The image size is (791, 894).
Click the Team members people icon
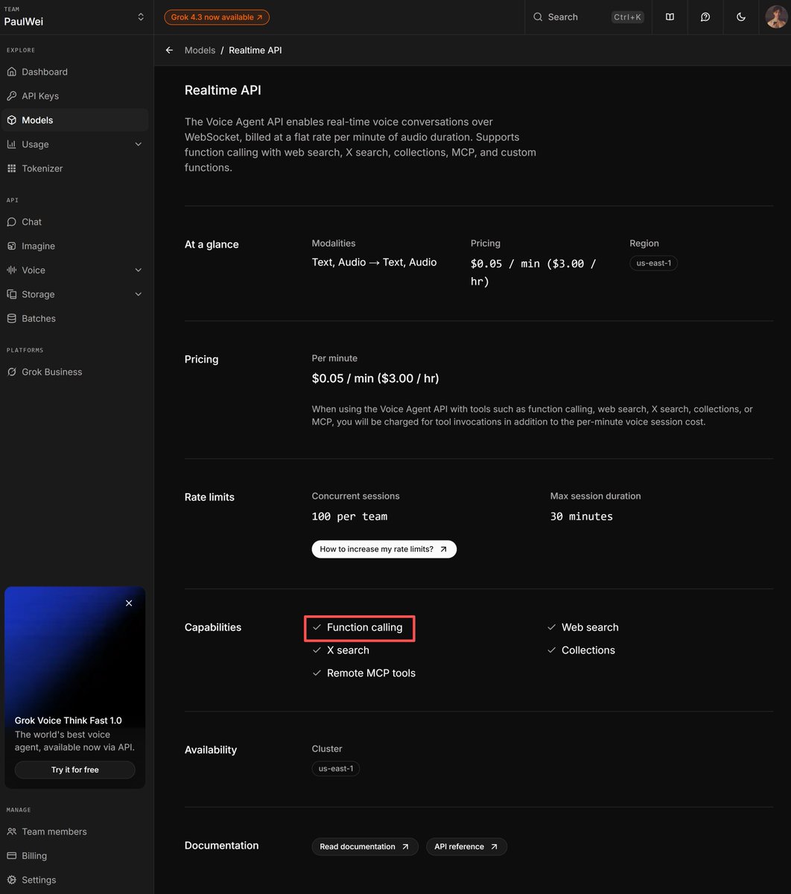[11, 831]
